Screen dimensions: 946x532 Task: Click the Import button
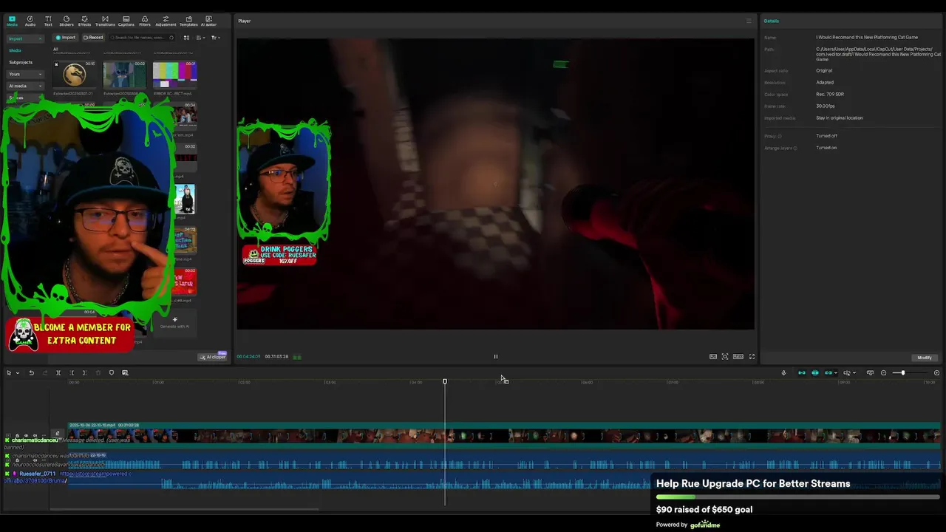pyautogui.click(x=66, y=38)
